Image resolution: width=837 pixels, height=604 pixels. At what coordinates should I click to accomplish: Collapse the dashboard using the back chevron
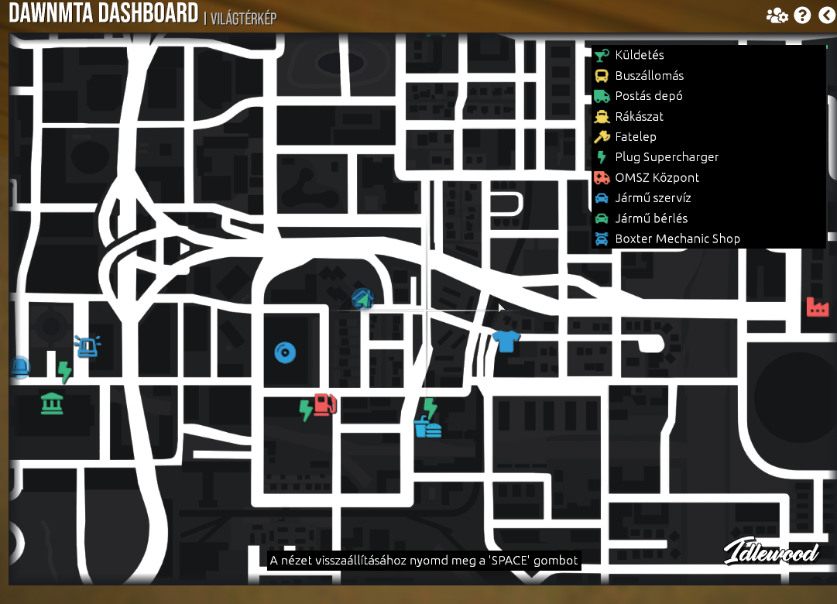point(826,15)
